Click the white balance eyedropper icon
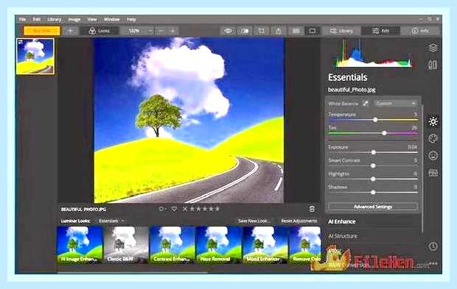457x289 pixels. 365,103
